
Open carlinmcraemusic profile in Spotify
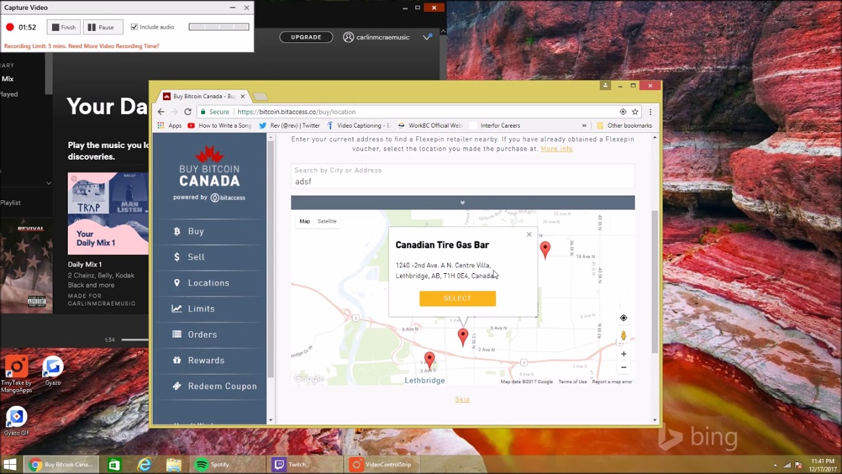click(x=376, y=38)
